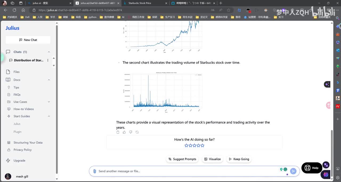This screenshot has height=182, width=341.
Task: Open three-dot menu for Distribution chat
Action: coord(48,60)
